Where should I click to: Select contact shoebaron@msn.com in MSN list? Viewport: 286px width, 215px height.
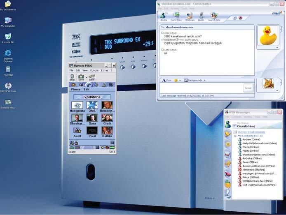tap(259, 155)
